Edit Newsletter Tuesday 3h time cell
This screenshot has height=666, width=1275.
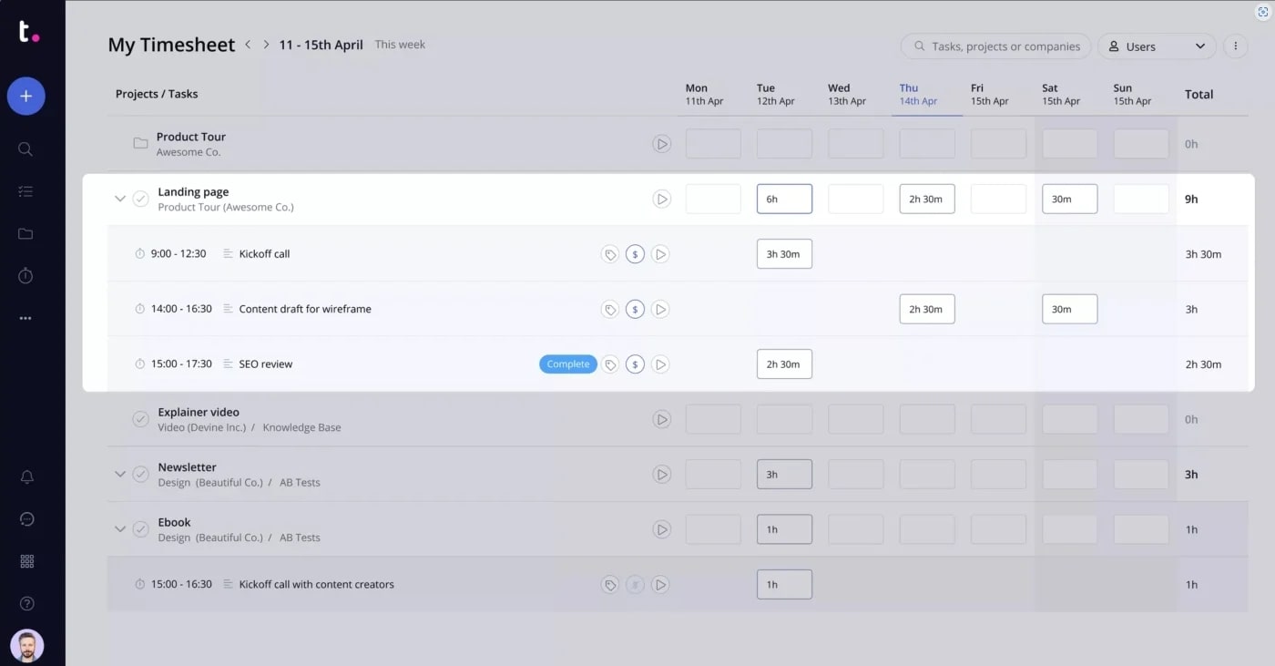pos(784,475)
